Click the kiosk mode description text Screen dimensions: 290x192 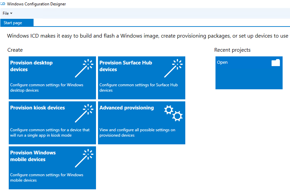[x=50, y=133]
